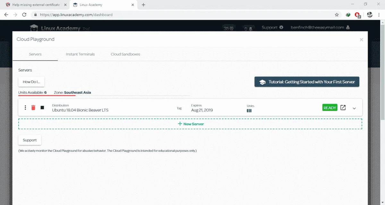Viewport: 385px width, 205px height.
Task: Click the READY status badge
Action: (x=330, y=108)
